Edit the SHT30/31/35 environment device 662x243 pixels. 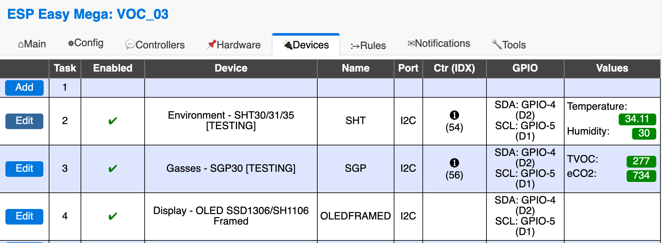click(24, 121)
